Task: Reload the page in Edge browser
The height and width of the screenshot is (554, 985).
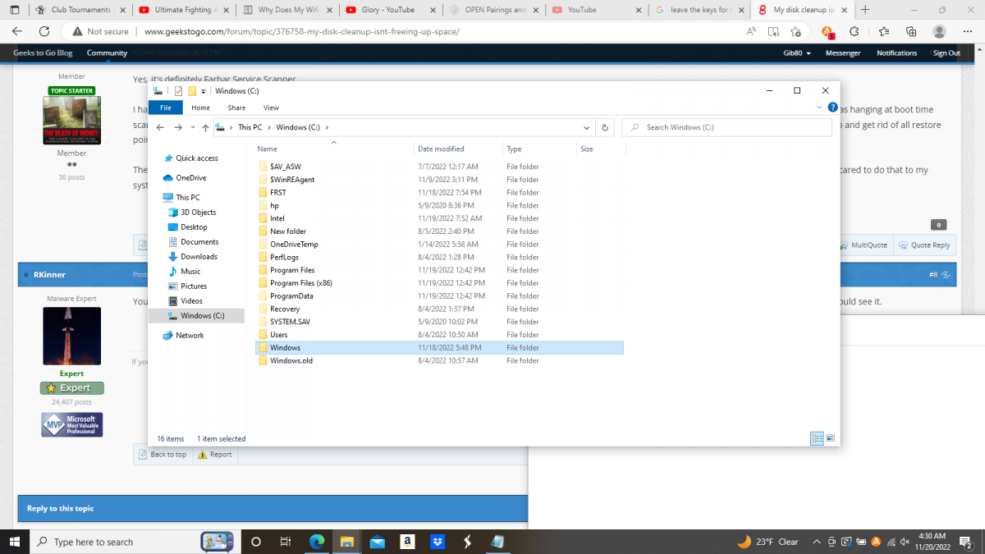Action: [x=44, y=31]
